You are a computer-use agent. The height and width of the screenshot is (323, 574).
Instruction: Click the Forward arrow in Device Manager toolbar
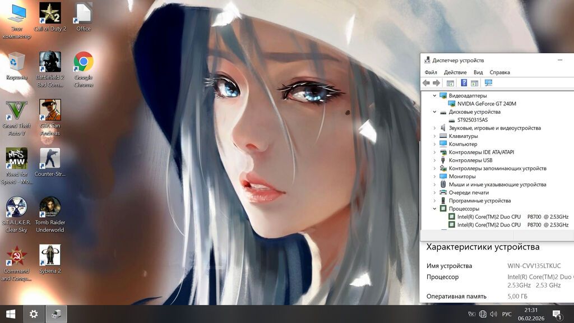pyautogui.click(x=436, y=83)
